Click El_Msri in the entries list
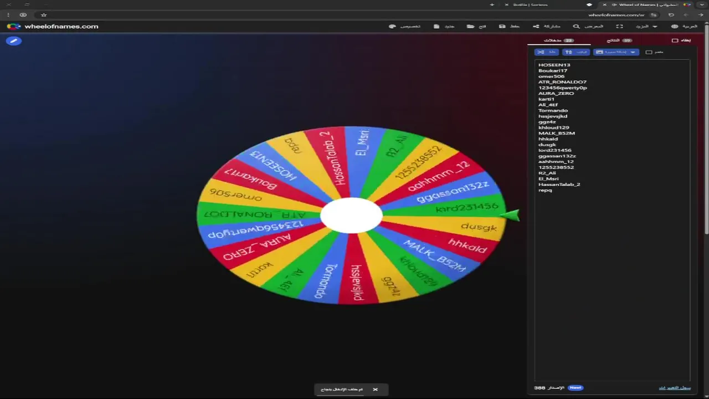 pos(548,178)
